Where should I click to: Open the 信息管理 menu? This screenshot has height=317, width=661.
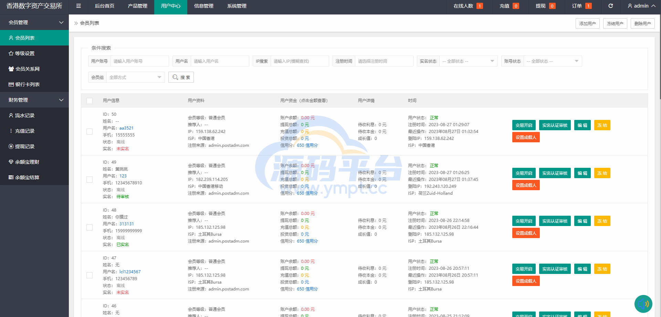[x=204, y=6]
